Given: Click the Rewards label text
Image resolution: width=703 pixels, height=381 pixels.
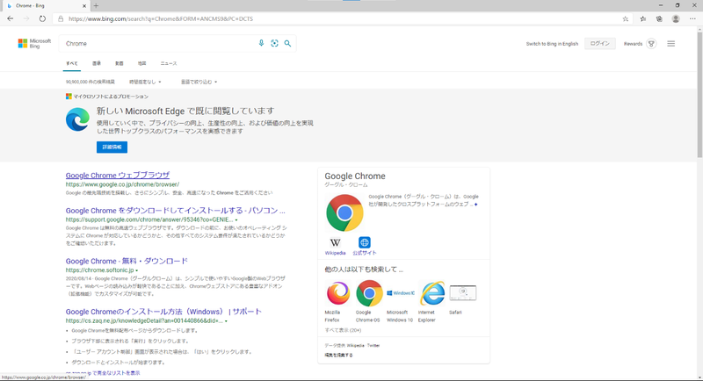Looking at the screenshot, I should click(633, 44).
